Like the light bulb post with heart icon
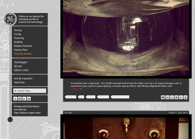 pyautogui.click(x=163, y=97)
